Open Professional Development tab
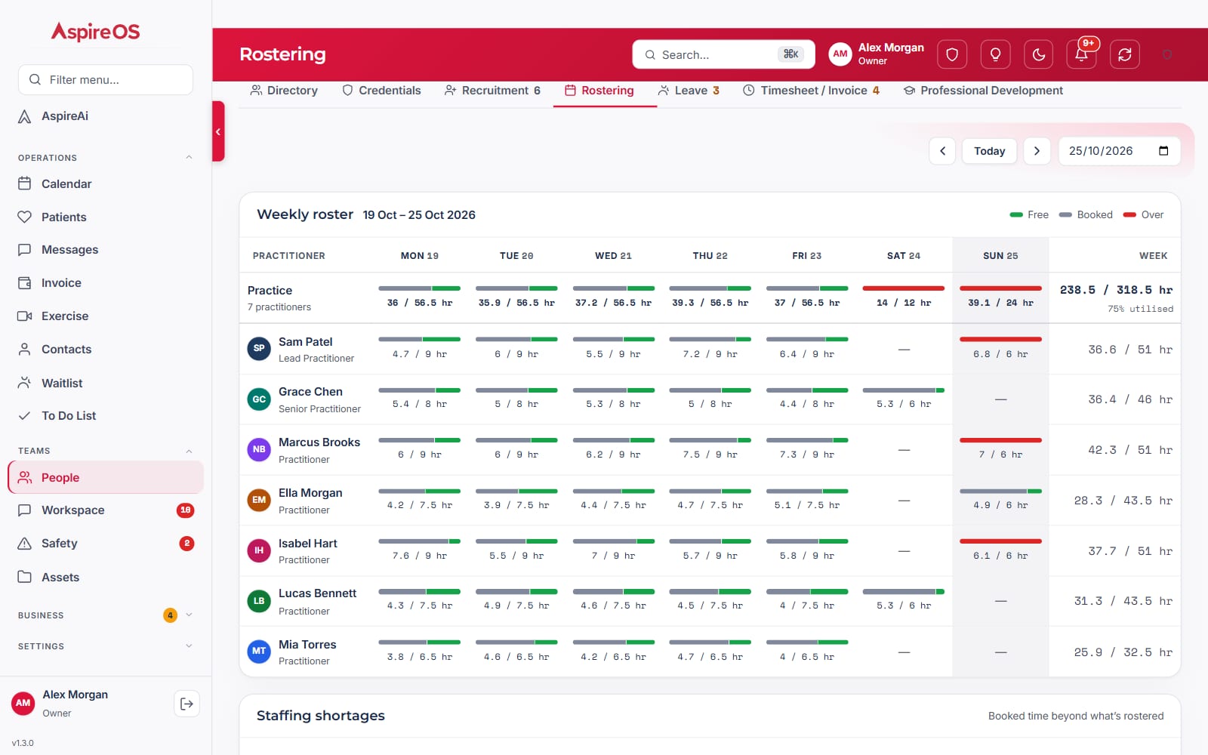The width and height of the screenshot is (1208, 755). (983, 91)
